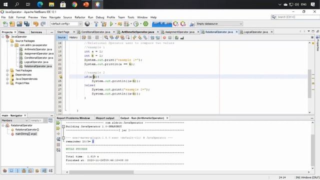Toggle the Source view button
The height and width of the screenshot is (180, 320).
61,37
